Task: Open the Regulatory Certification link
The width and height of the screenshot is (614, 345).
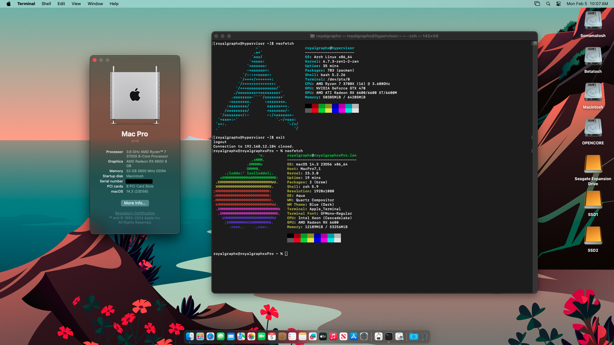Action: 135,213
